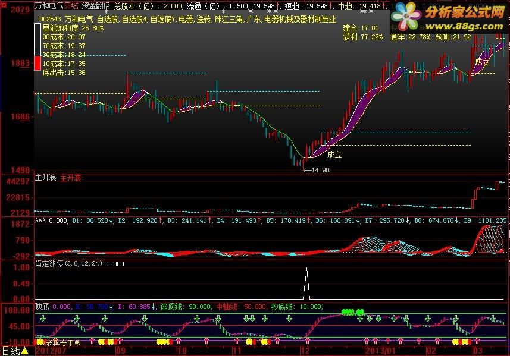Click the 中趋: 19.418 value
The width and height of the screenshot is (510, 356).
(x=362, y=6)
